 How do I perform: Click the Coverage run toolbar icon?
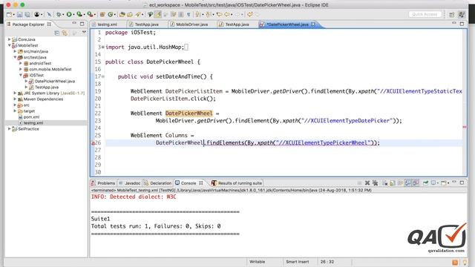point(79,14)
